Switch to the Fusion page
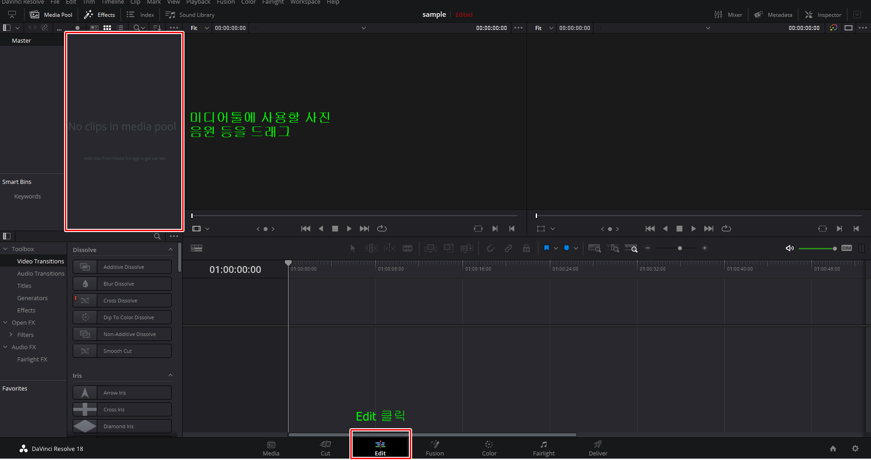 pyautogui.click(x=435, y=448)
